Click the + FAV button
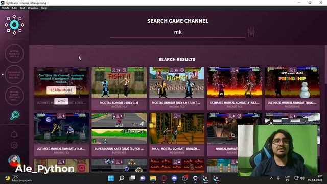The height and width of the screenshot is (184, 327). [x=61, y=101]
